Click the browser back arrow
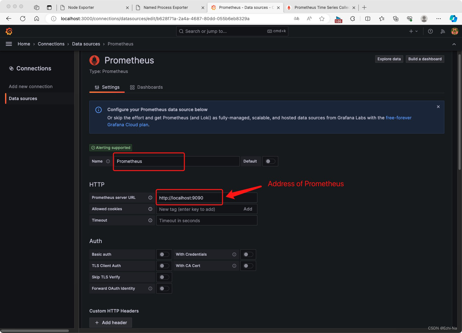462x333 pixels. [9, 19]
